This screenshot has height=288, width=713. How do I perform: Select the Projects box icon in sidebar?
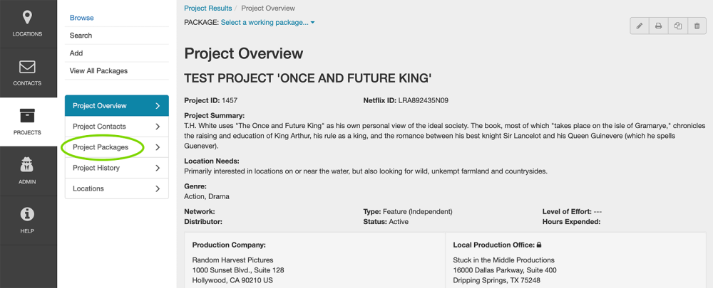pyautogui.click(x=27, y=116)
